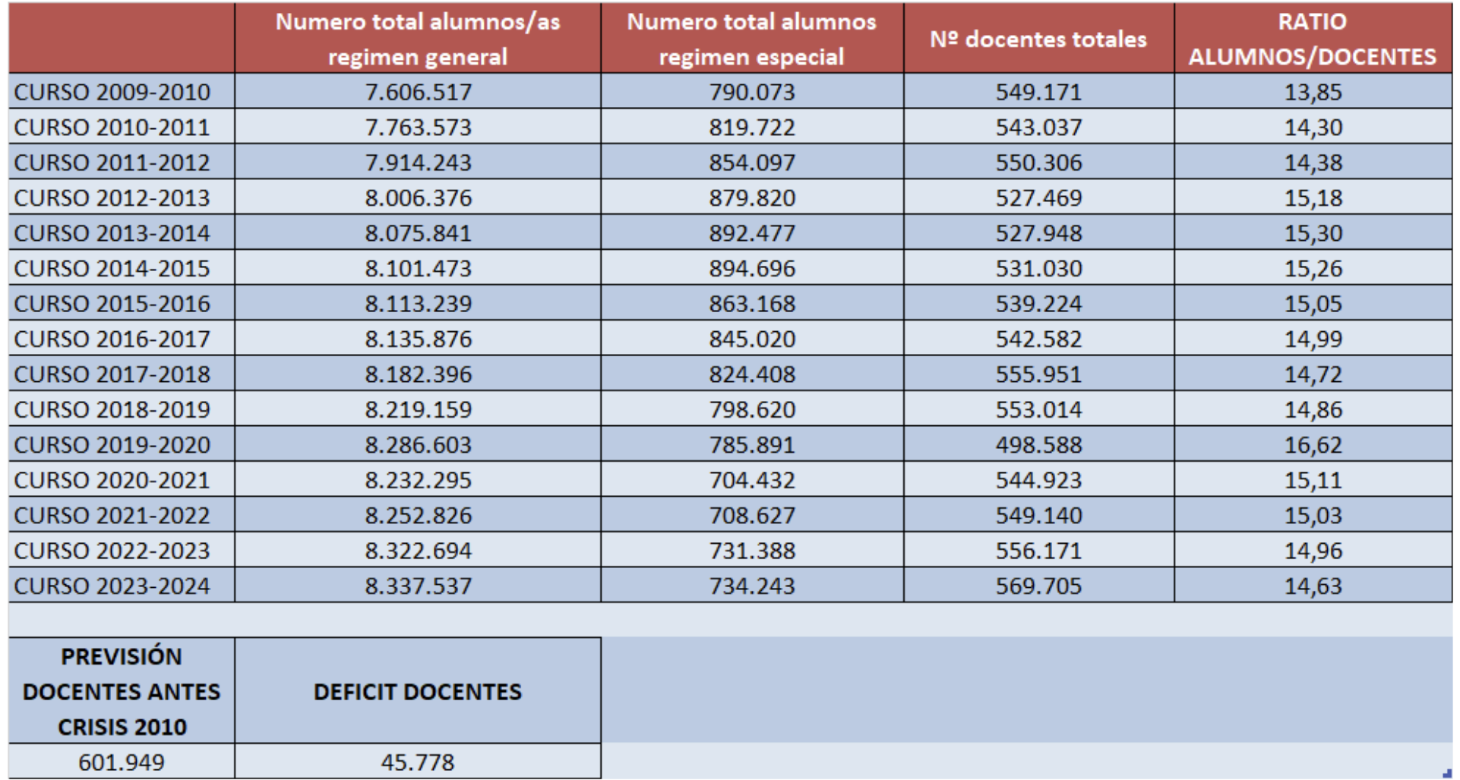
Task: Click the 'CURSO 2009-2010' row label
Action: point(112,92)
